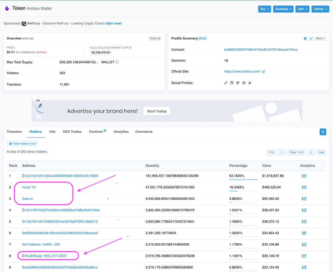Viewport: 333px width, 272px height.
Task: Open the Info tab
Action: point(52,132)
